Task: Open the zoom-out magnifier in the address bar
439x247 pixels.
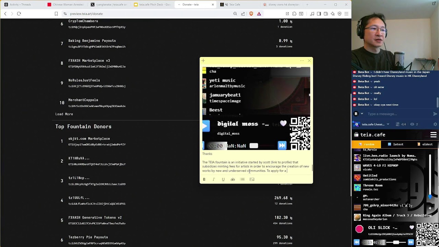Action: coord(235,14)
